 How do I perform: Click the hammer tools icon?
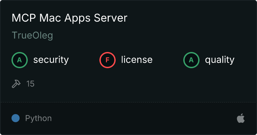tap(16, 84)
